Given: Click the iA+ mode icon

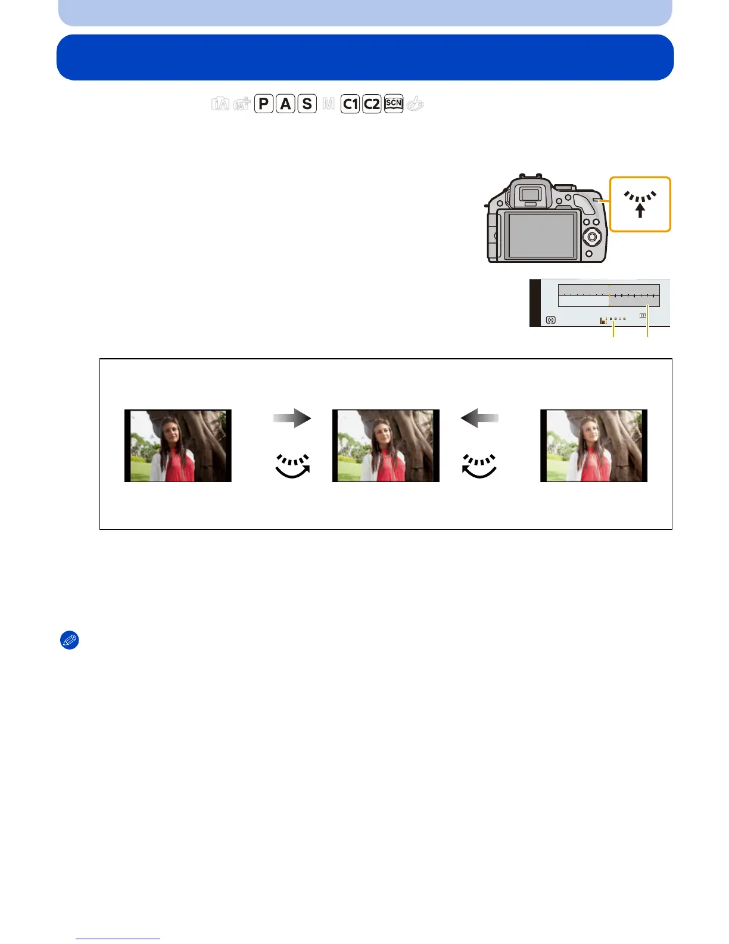Looking at the screenshot, I should tap(242, 104).
